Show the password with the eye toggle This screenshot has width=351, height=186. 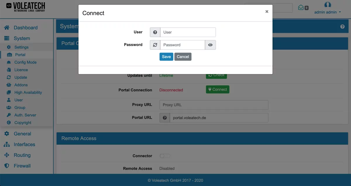pyautogui.click(x=210, y=45)
